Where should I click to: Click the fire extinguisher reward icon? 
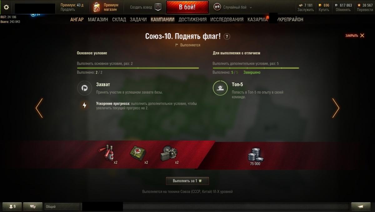coord(107,153)
